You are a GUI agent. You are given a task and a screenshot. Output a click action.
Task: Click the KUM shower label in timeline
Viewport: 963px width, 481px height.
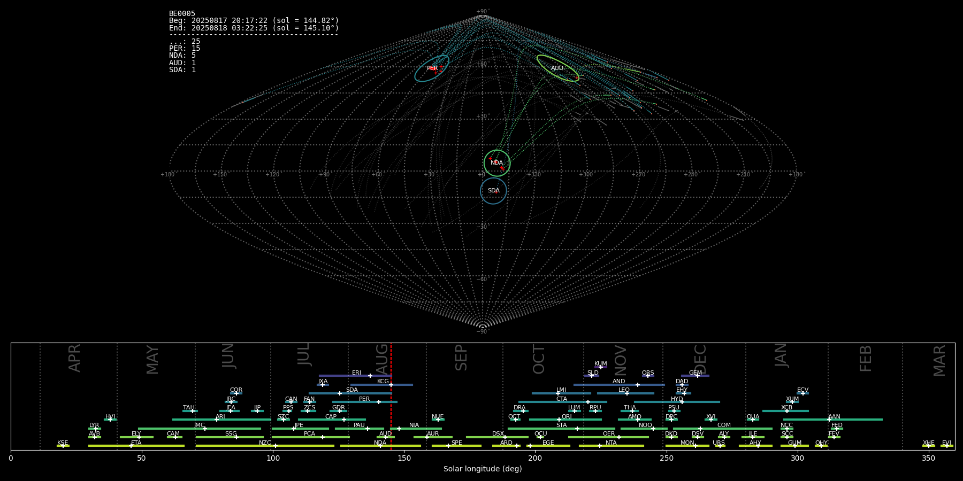tap(601, 364)
